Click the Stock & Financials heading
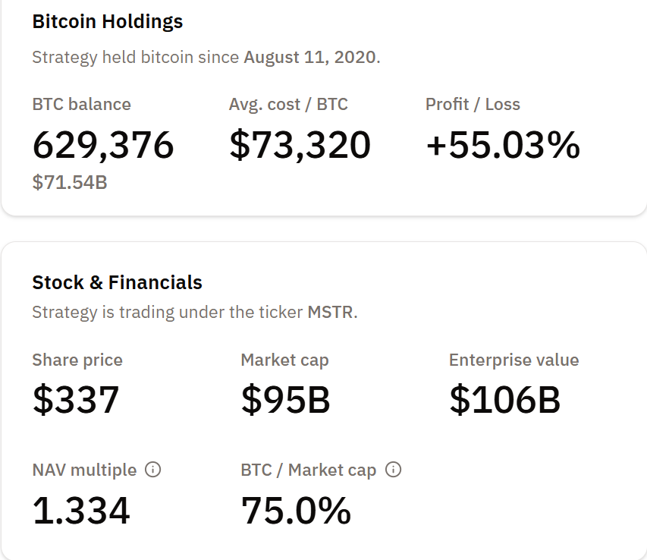 click(117, 283)
